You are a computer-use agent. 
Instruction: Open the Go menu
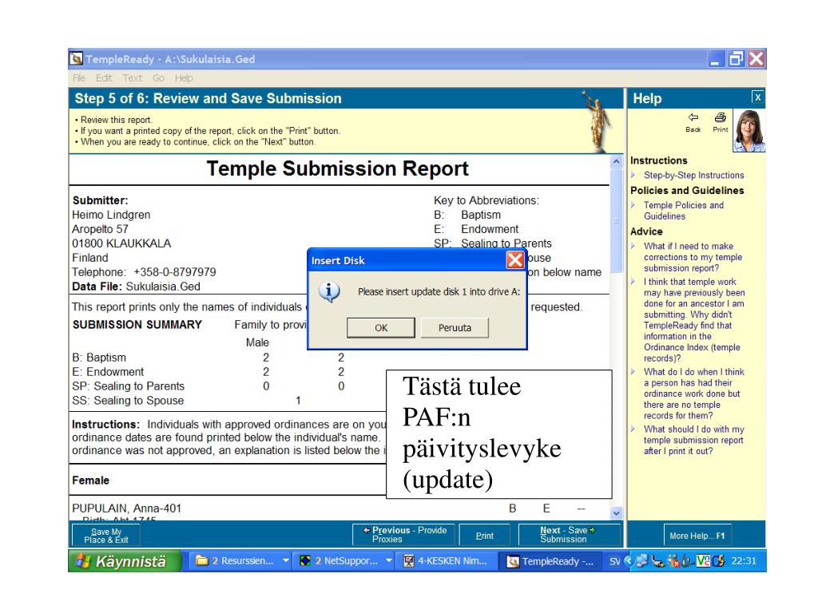pos(159,77)
